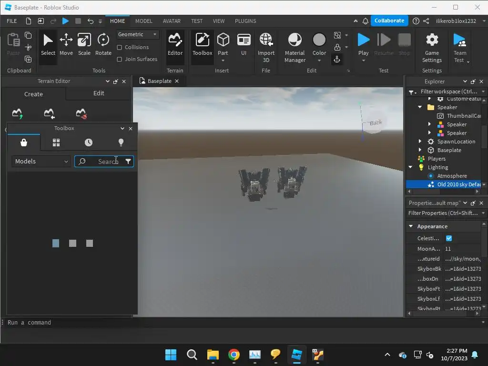Click the Import terrain icon
The height and width of the screenshot is (366, 488).
click(49, 113)
